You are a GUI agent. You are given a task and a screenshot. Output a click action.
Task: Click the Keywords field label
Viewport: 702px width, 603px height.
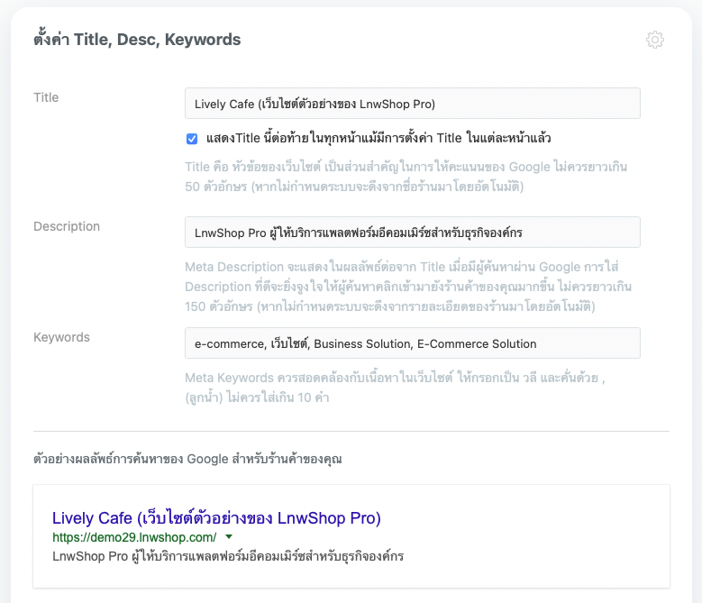[62, 337]
